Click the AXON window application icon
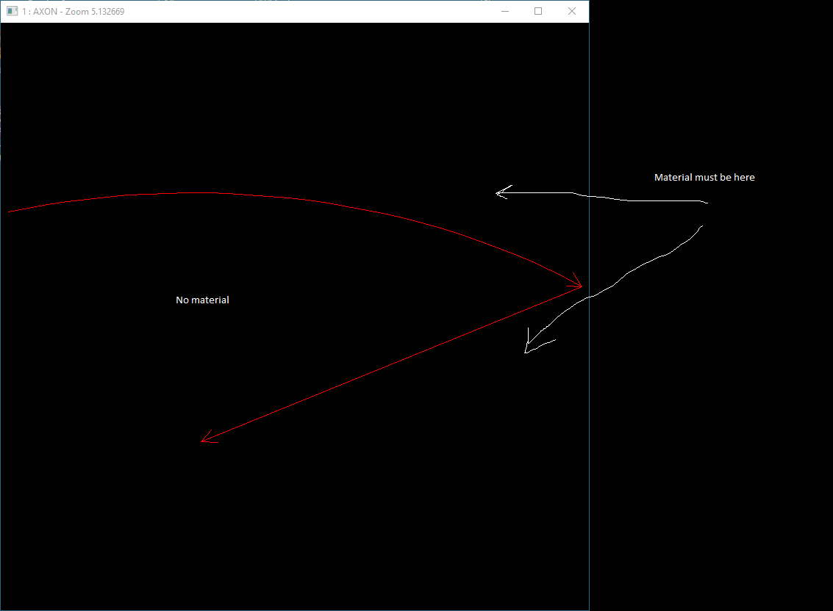The width and height of the screenshot is (833, 611). (x=12, y=12)
